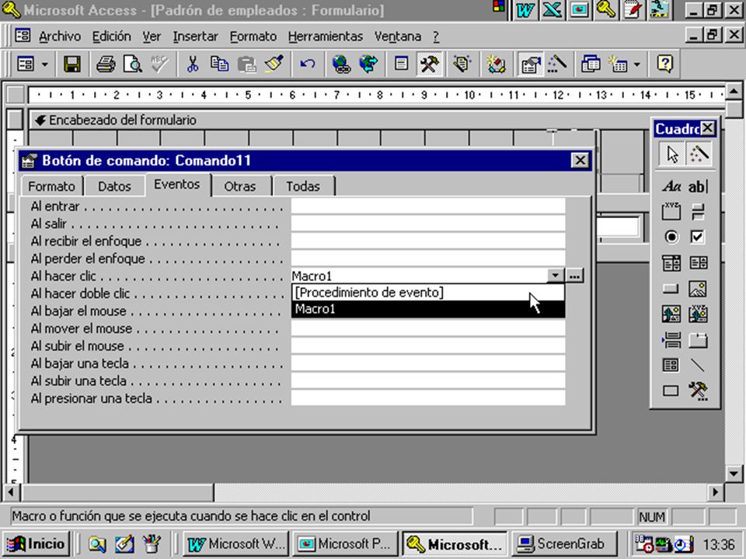Launch the Build wizard wand icon in toolbar
Image resolution: width=746 pixels, height=559 pixels.
557,64
